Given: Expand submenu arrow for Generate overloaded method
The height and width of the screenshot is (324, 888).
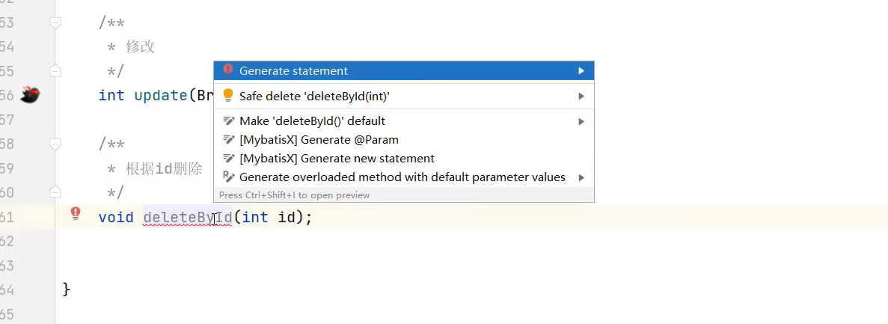Looking at the screenshot, I should (x=581, y=178).
